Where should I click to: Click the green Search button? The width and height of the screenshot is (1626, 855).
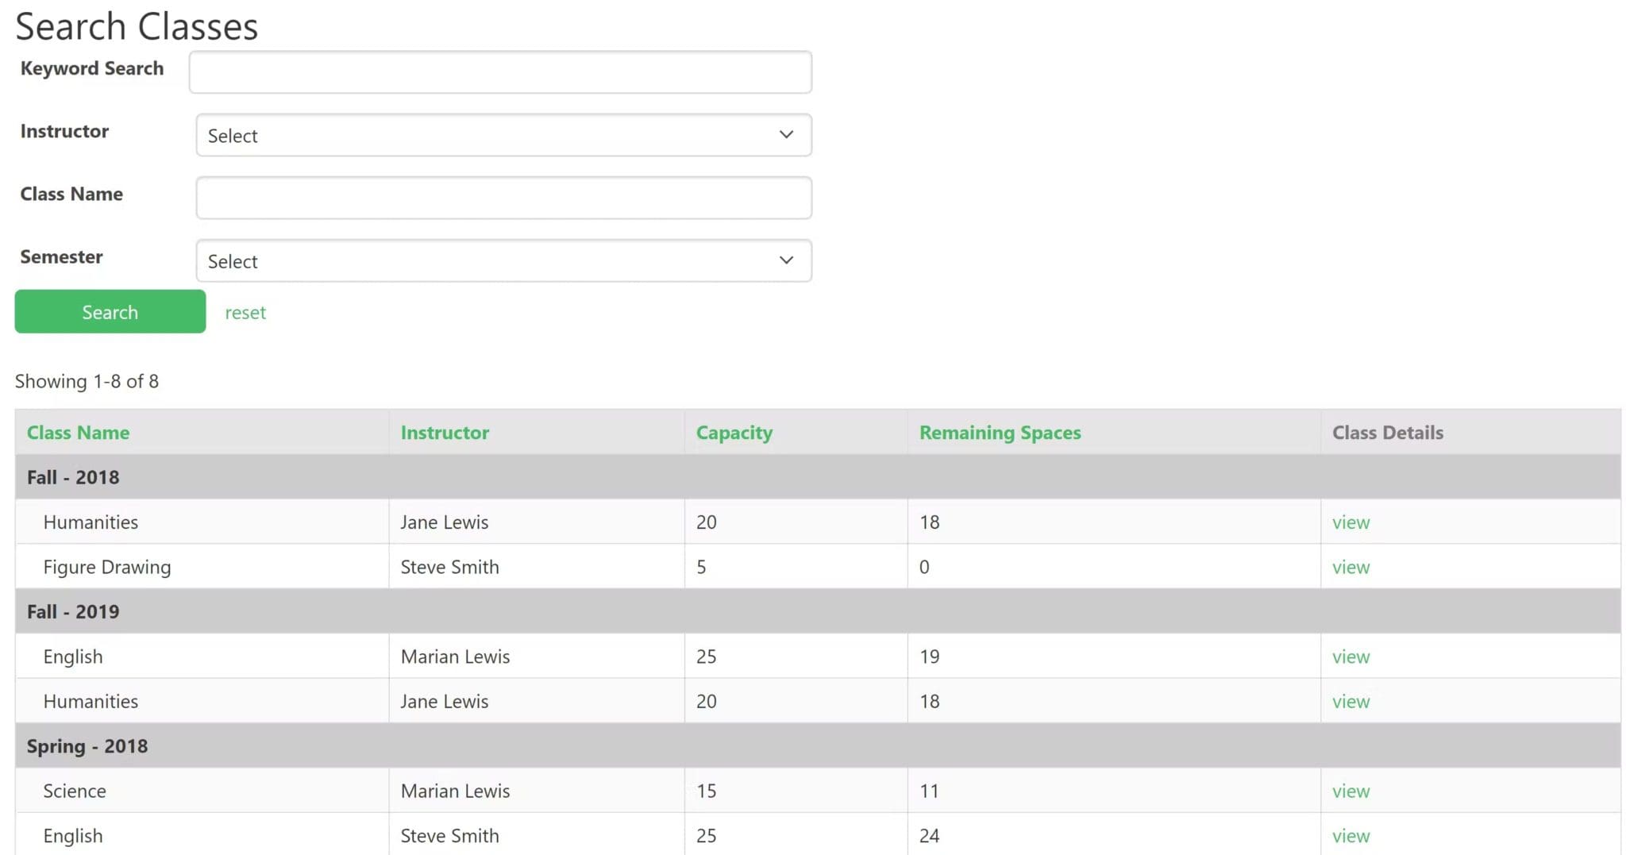tap(109, 311)
